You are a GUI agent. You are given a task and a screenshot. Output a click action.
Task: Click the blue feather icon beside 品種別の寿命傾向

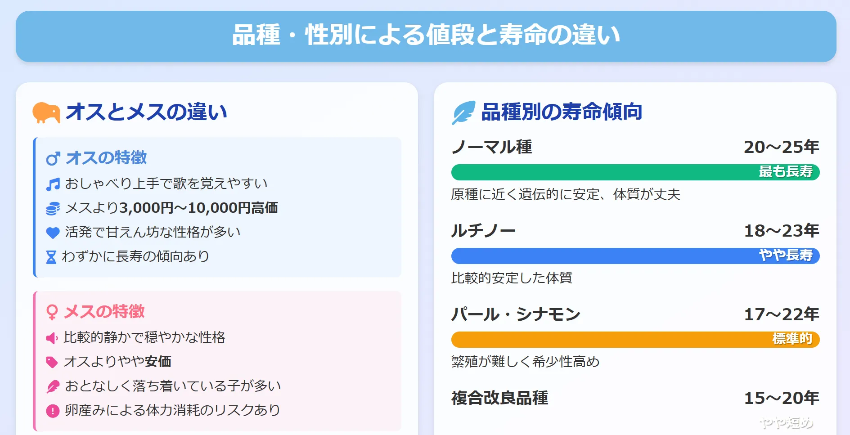(463, 112)
